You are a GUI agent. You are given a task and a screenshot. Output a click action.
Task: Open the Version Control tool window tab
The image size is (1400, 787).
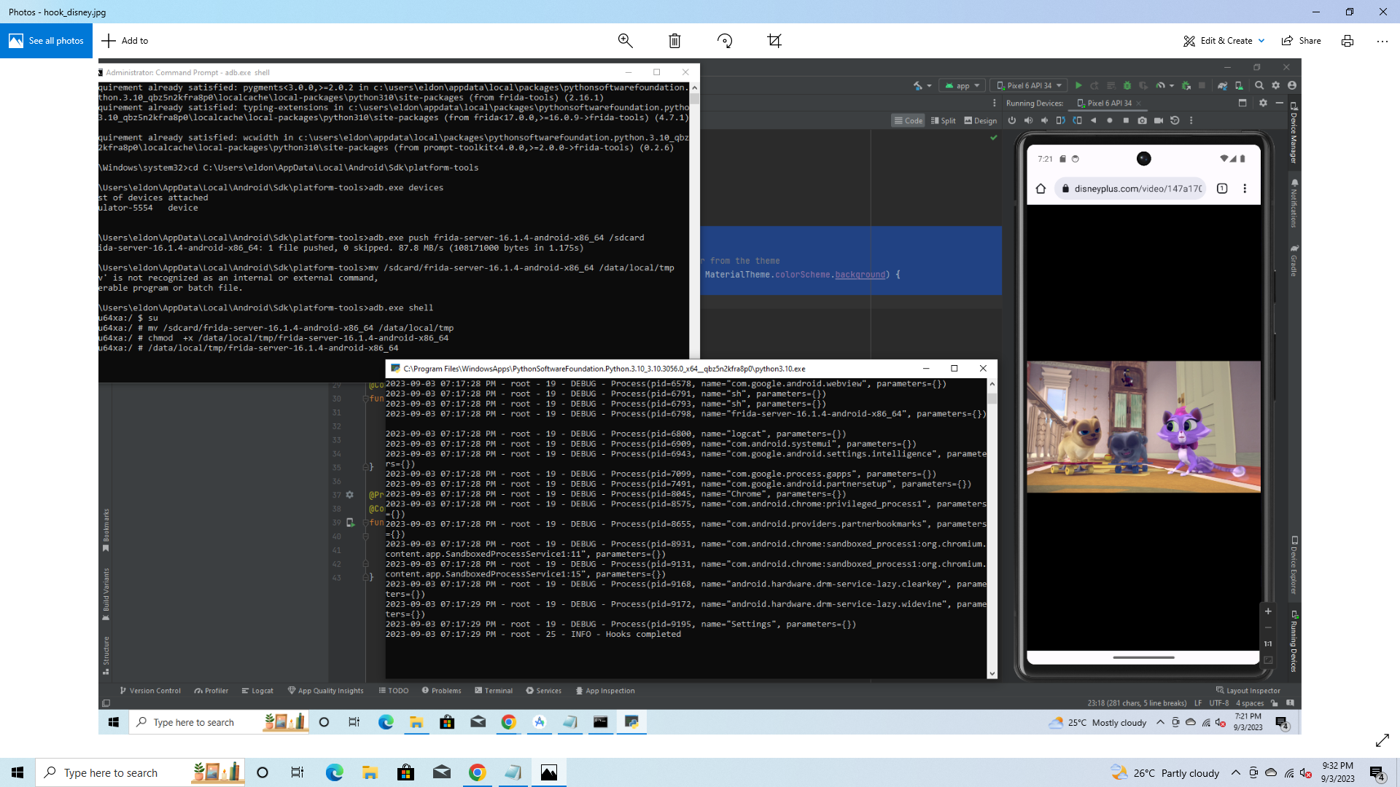point(150,691)
